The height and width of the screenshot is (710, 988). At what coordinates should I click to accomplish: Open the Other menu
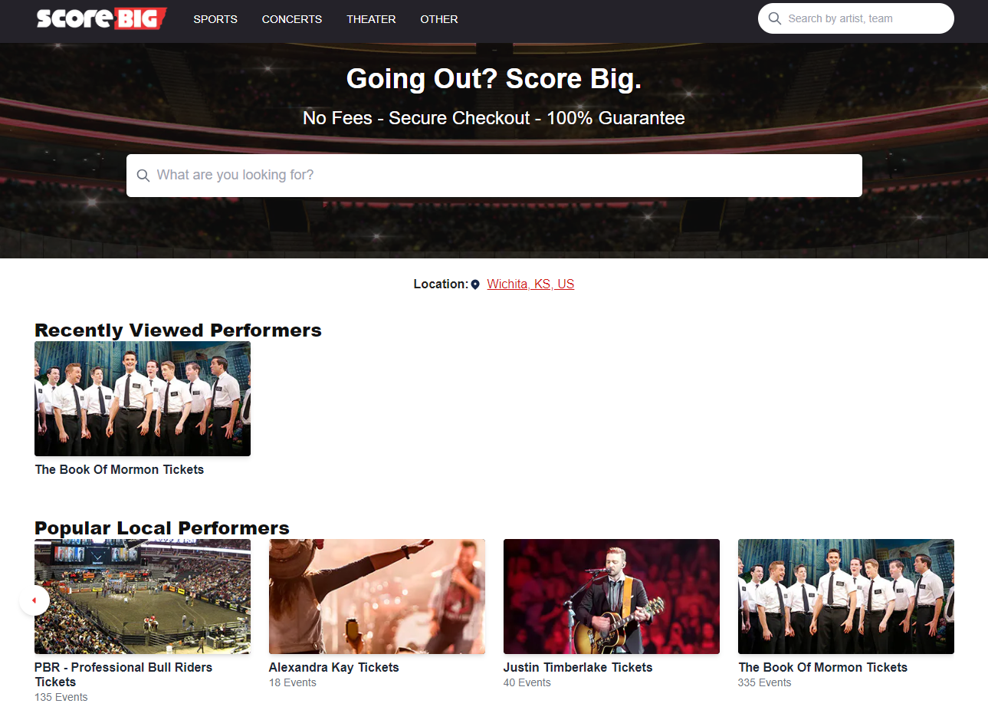pyautogui.click(x=439, y=19)
